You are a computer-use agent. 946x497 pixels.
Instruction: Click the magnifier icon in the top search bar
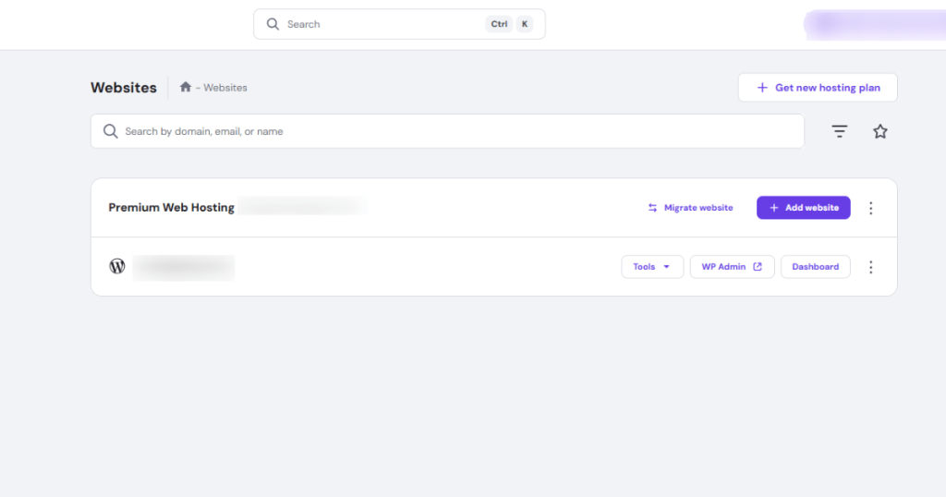(273, 24)
